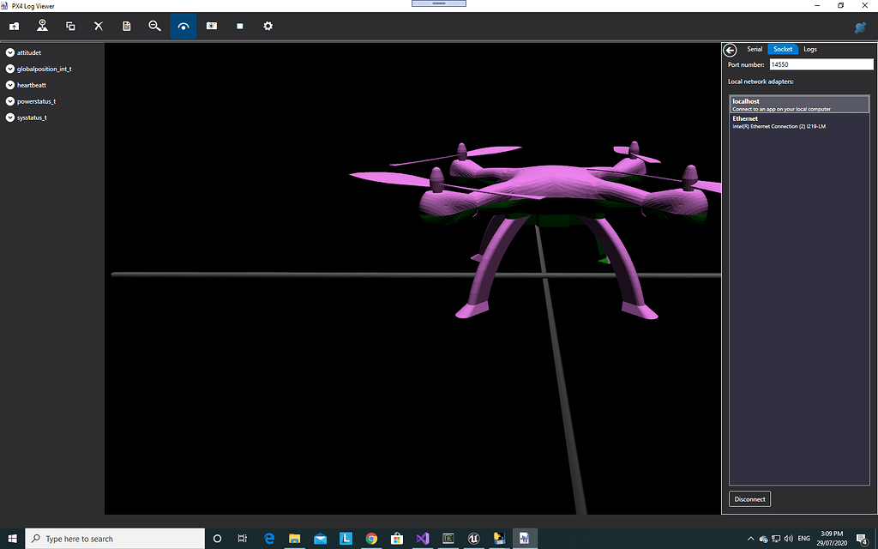Screen dimensions: 878x549
Task: Open the settings gear icon
Action: [x=268, y=26]
